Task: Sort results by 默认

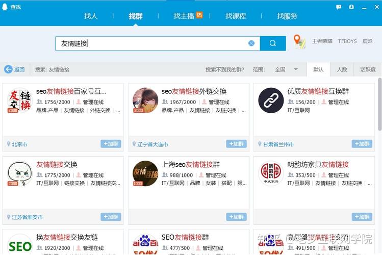Action: point(318,70)
